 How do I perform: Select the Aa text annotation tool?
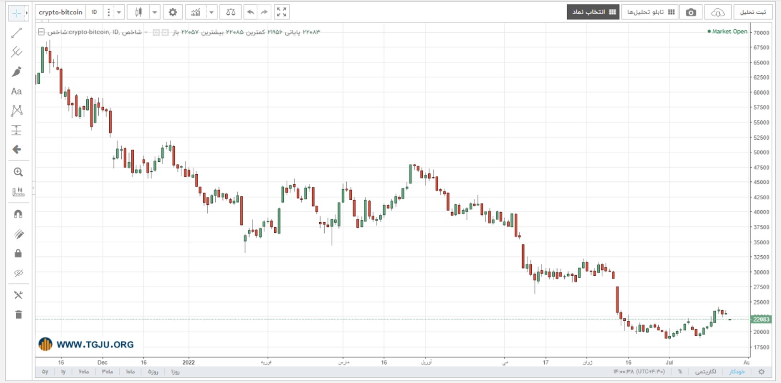coord(17,91)
